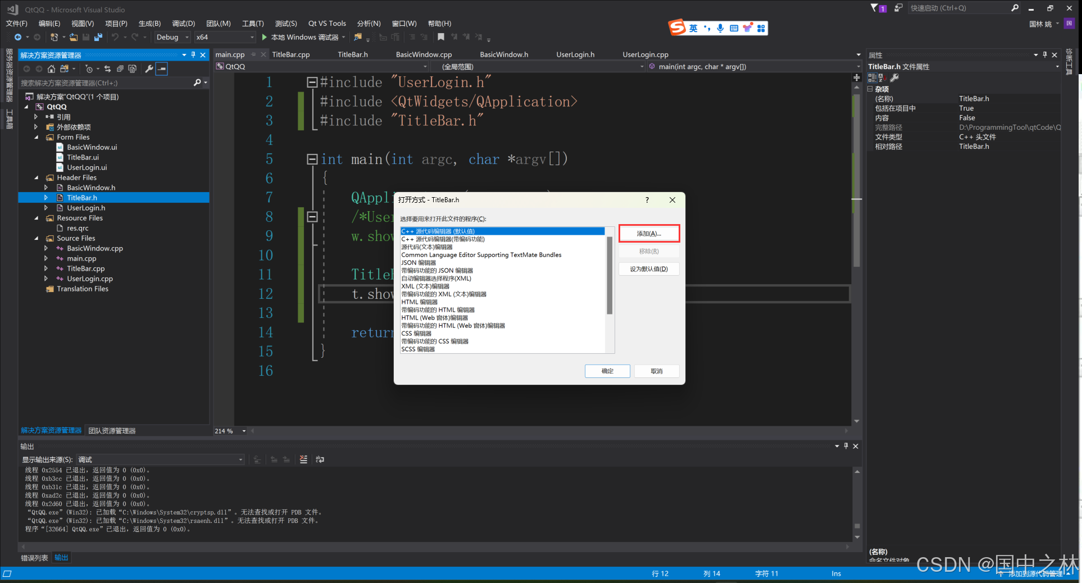Switch to the 团队资源管理器 tab

[112, 431]
